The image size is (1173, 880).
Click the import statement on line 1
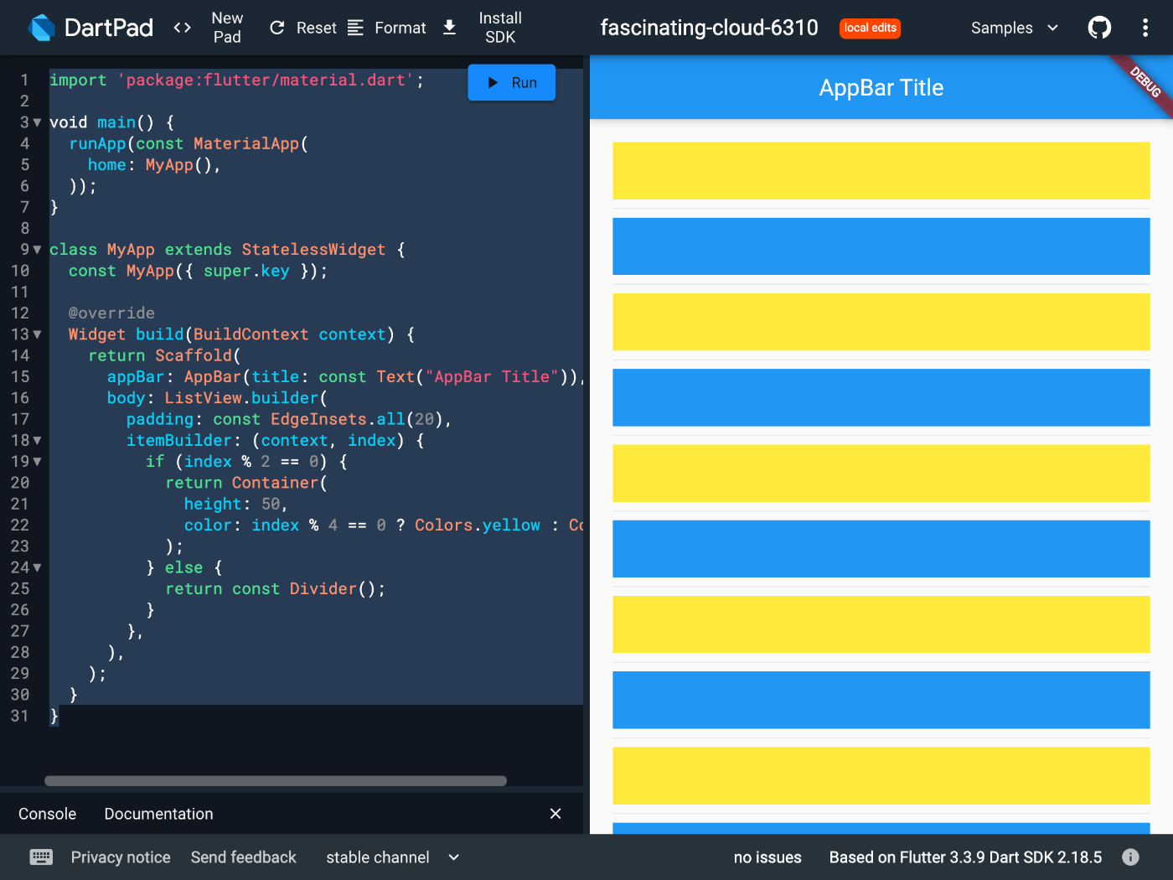(x=236, y=80)
